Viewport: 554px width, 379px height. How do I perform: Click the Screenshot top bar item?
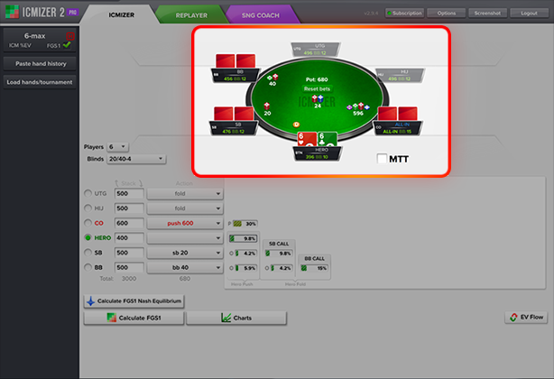point(487,13)
